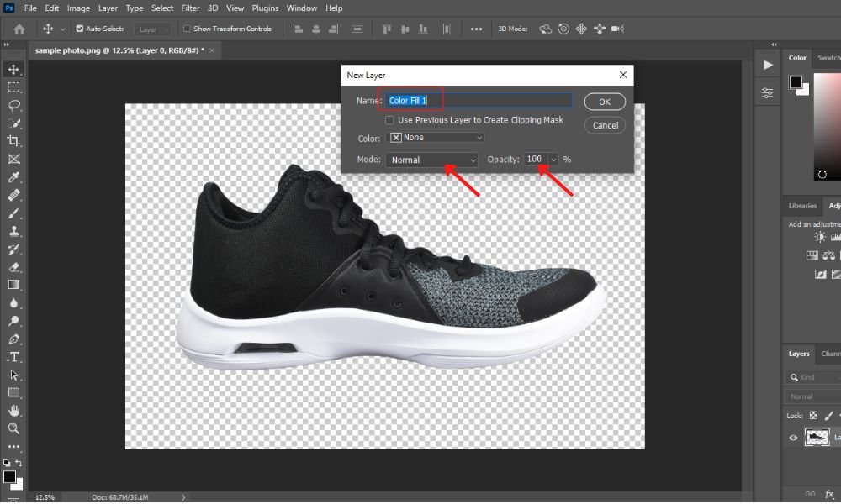841x504 pixels.
Task: Click Cancel in New Layer dialog
Action: pyautogui.click(x=605, y=125)
